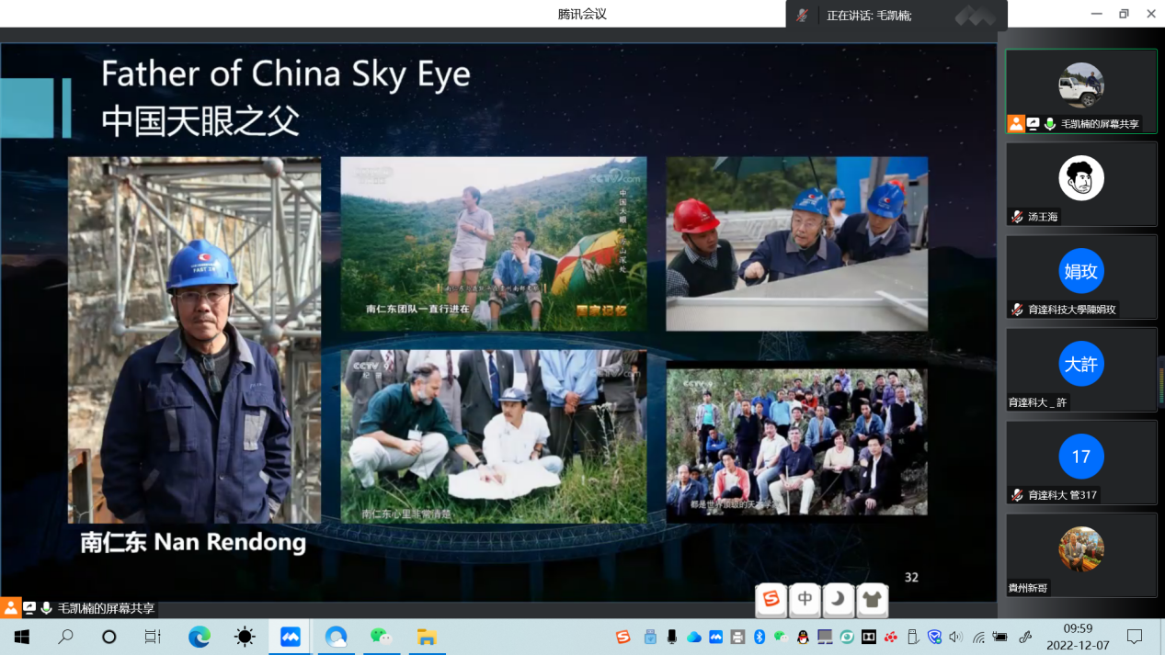
Task: Open File Explorer from taskbar
Action: click(x=426, y=637)
